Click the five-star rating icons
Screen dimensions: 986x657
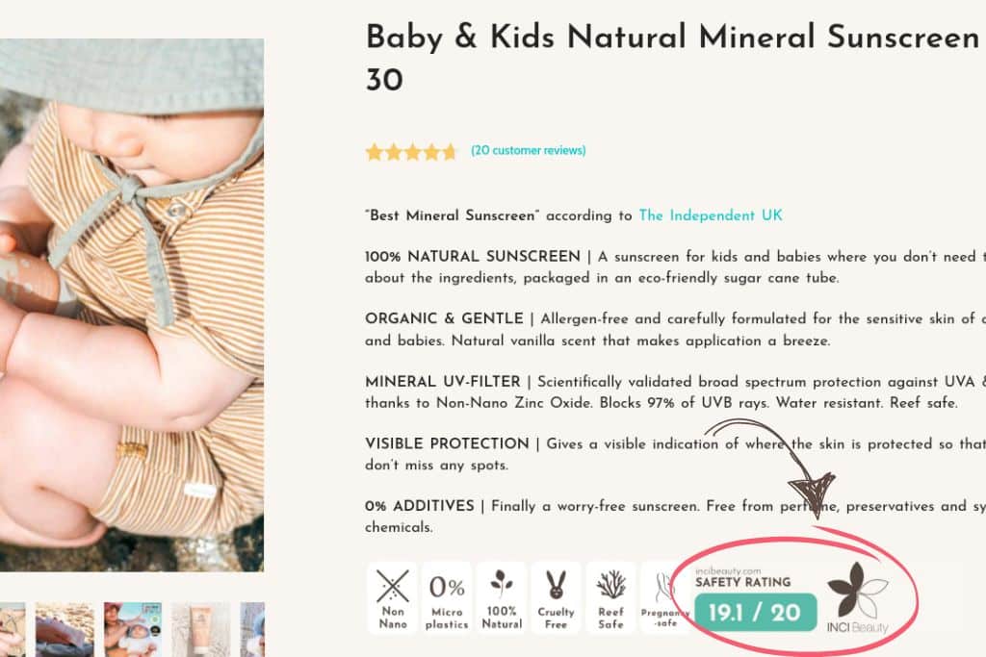click(x=411, y=151)
